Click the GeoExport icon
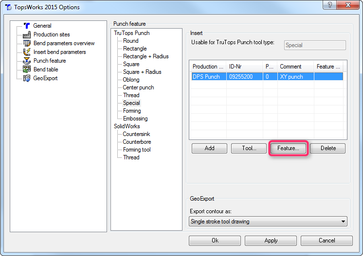The image size is (363, 256). (x=27, y=78)
